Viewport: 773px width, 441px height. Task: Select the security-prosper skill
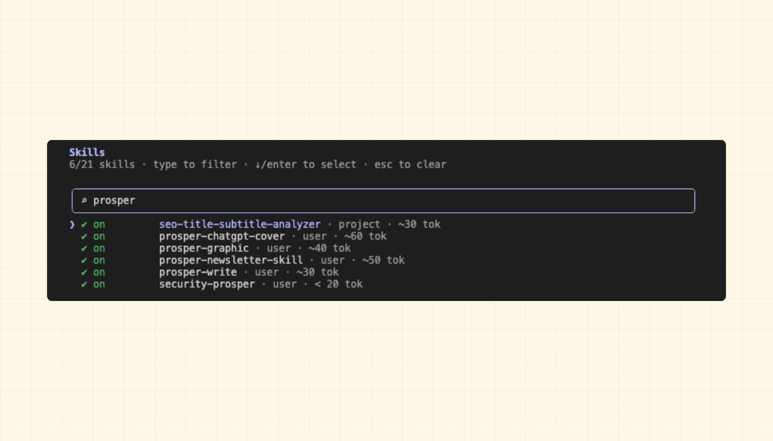tap(207, 284)
